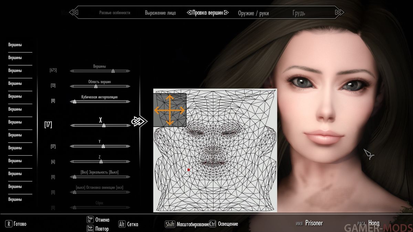Click the character name Prisoner
Screen dimensions: 413x232
[314, 223]
